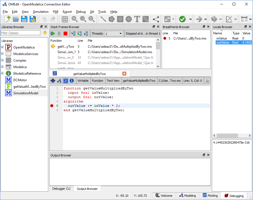
Task: Enable the breakpoint toggle on line 5
Action: pyautogui.click(x=52, y=106)
